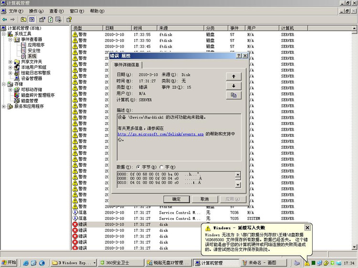Viewport: 358px width, 268px height.
Task: Switch to 未命名 - 画图 taskbar item
Action: (x=263, y=263)
